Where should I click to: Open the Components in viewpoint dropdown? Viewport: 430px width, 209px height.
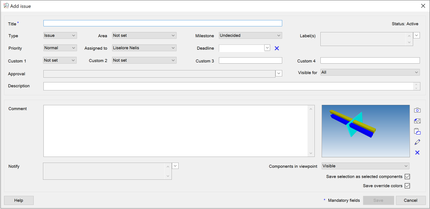365,166
